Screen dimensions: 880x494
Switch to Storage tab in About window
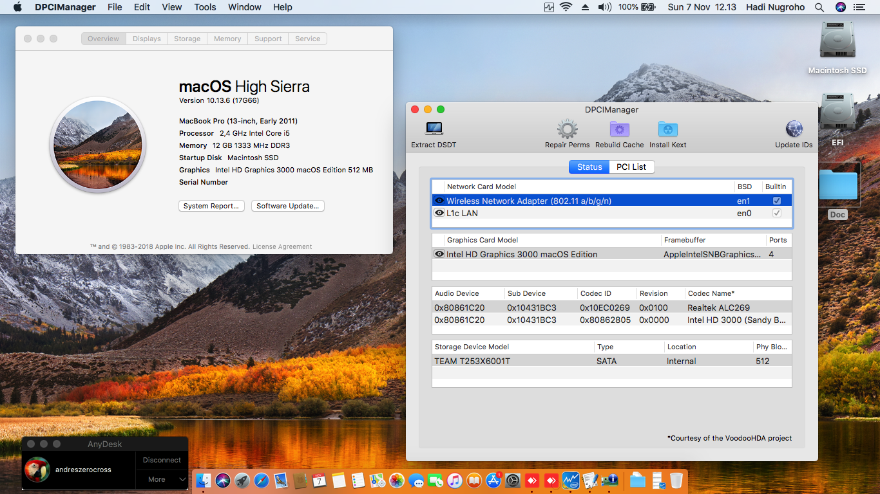[x=187, y=39]
